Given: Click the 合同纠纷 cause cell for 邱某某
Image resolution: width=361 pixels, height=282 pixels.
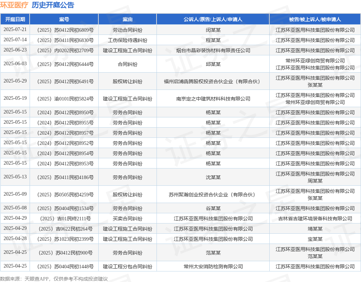Looking at the screenshot, I should [x=127, y=64].
